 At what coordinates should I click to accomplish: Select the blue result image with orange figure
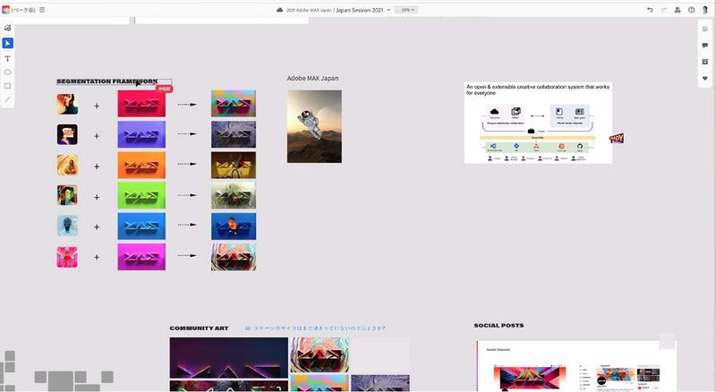[234, 226]
